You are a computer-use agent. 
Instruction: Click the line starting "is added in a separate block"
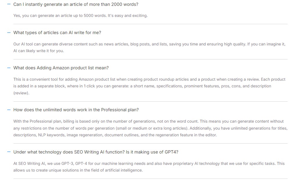142,86
